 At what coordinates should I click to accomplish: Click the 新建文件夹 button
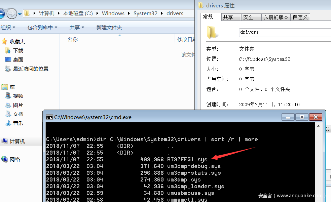109,27
